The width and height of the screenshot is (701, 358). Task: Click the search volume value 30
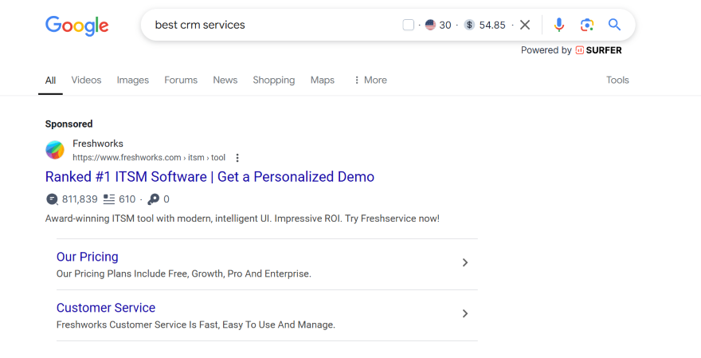tap(444, 25)
